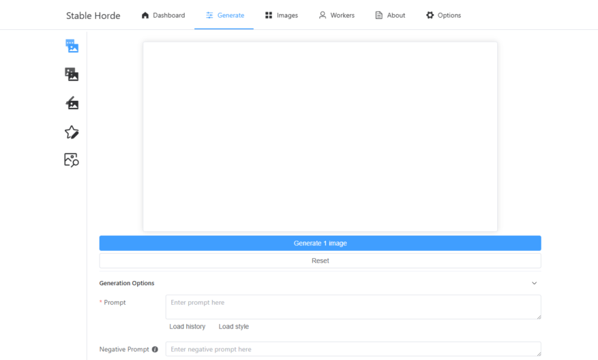Focus the Prompt text area
The width and height of the screenshot is (598, 360).
tap(353, 307)
